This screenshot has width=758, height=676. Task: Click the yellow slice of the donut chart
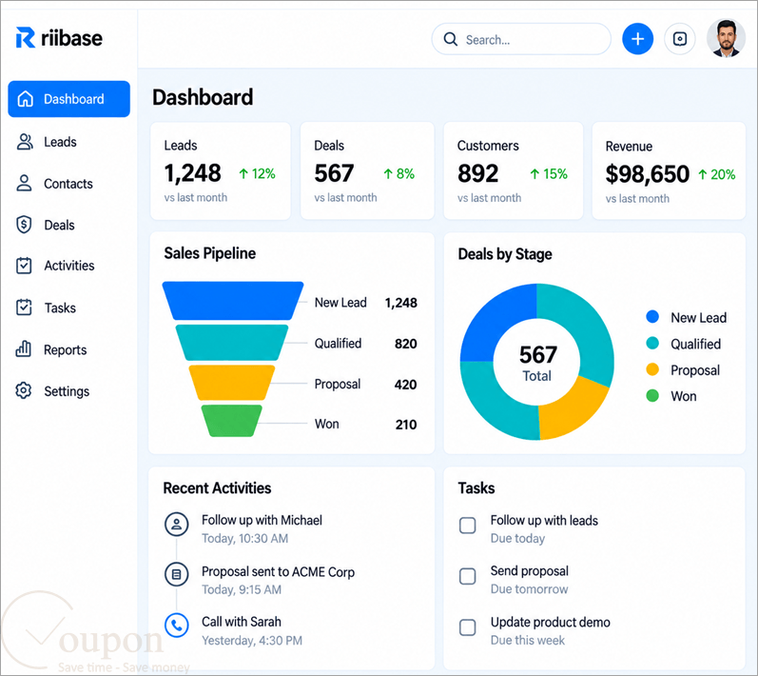573,411
